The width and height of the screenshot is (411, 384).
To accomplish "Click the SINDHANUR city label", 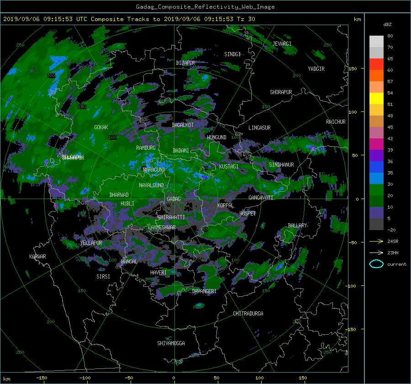I will (x=281, y=165).
